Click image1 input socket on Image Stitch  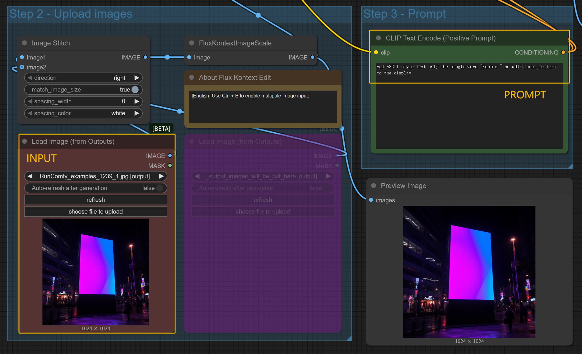(22, 57)
